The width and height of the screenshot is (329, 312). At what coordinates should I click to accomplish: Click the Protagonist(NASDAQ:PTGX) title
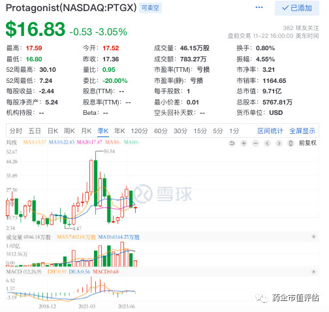tap(71, 8)
